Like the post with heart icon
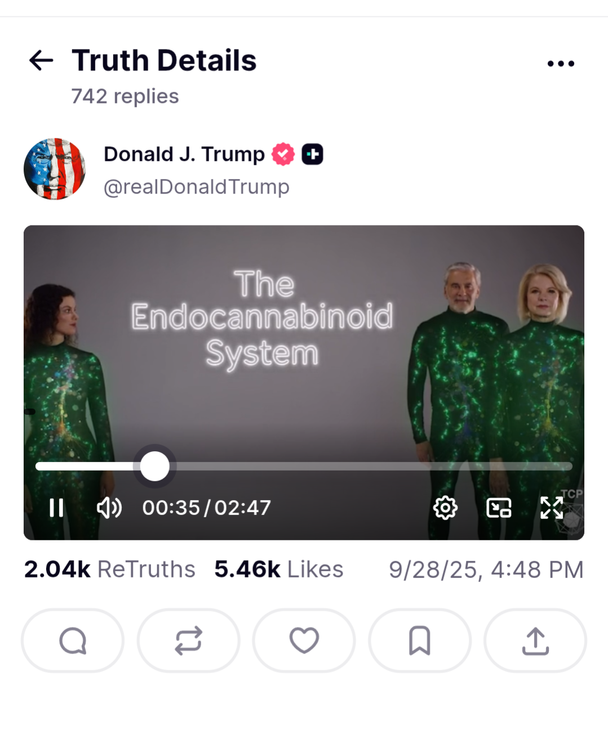This screenshot has width=608, height=739. click(x=304, y=641)
